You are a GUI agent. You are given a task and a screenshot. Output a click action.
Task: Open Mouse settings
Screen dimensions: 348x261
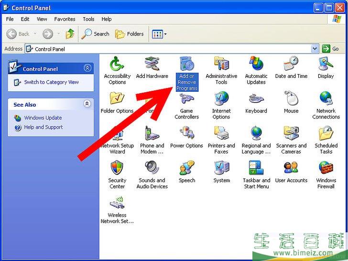pos(291,102)
